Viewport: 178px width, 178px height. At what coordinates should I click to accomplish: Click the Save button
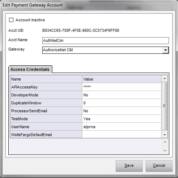[129, 166]
